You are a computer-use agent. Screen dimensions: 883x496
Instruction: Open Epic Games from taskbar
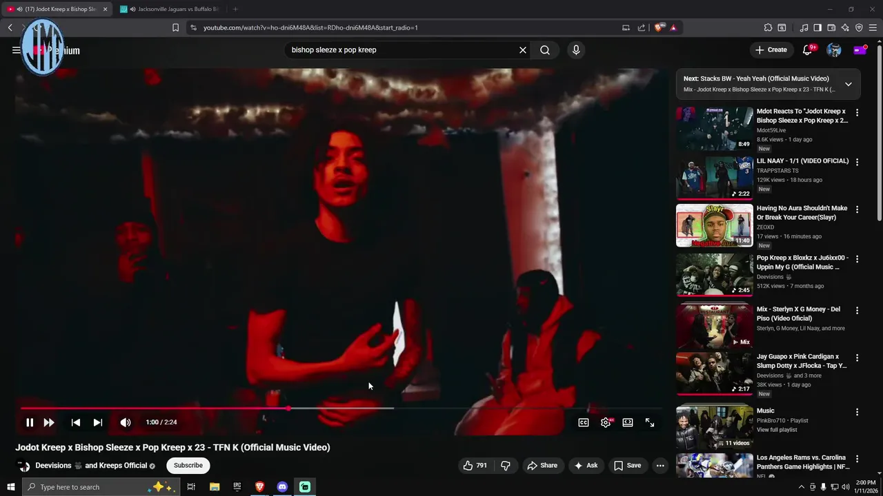[237, 487]
